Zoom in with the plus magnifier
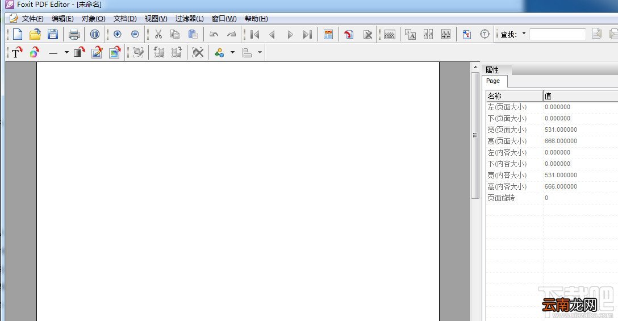 [118, 34]
